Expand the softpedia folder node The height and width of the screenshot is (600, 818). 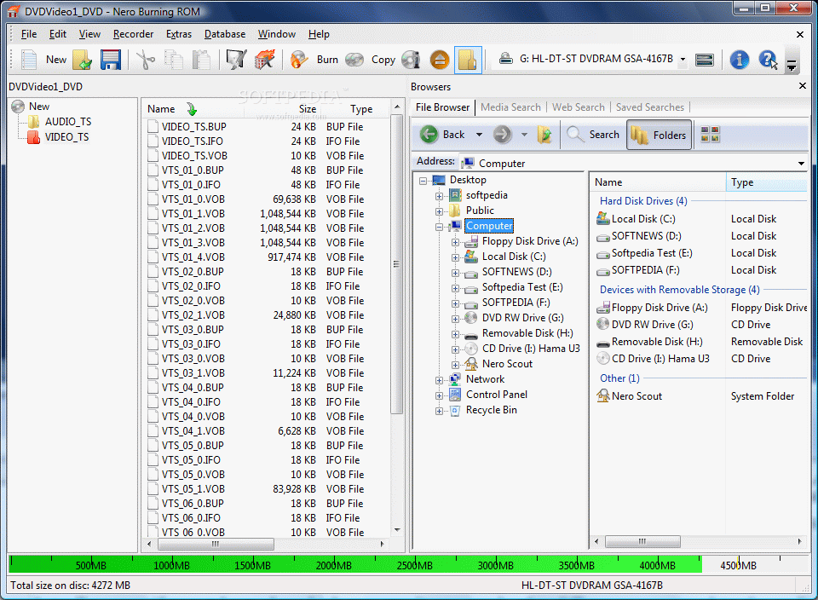[x=440, y=196]
